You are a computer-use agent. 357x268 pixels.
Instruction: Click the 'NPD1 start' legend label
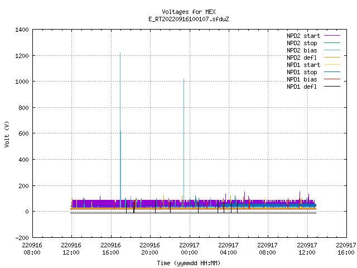click(x=303, y=65)
